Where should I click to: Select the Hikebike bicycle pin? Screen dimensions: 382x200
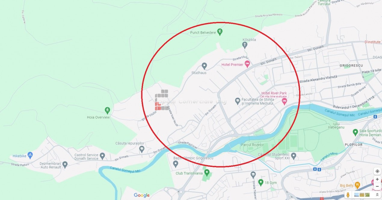click(x=30, y=155)
